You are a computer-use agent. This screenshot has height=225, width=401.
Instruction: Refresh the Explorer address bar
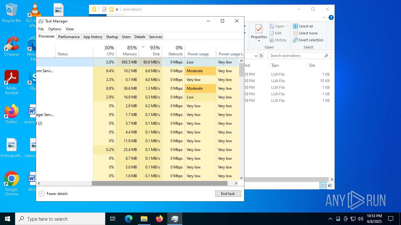tap(261, 56)
